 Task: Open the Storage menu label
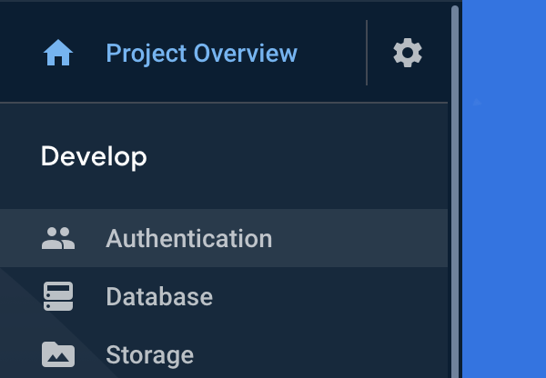pos(149,354)
